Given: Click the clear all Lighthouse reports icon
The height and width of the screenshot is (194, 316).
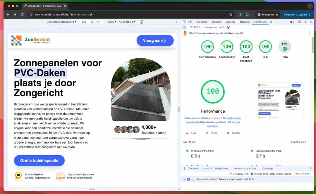Looking at the screenshot, I should 229,27.
